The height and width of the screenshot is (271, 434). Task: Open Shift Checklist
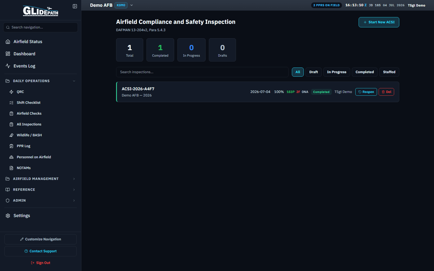[x=40, y=103]
